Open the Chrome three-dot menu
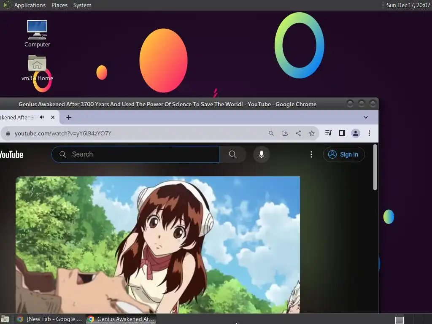Screen dimensions: 432x324 (369, 133)
